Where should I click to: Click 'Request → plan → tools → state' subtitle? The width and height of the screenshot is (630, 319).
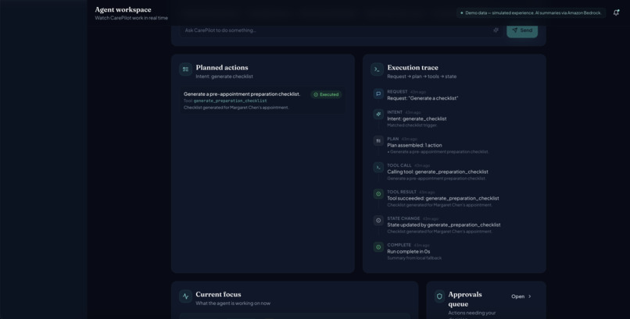422,76
